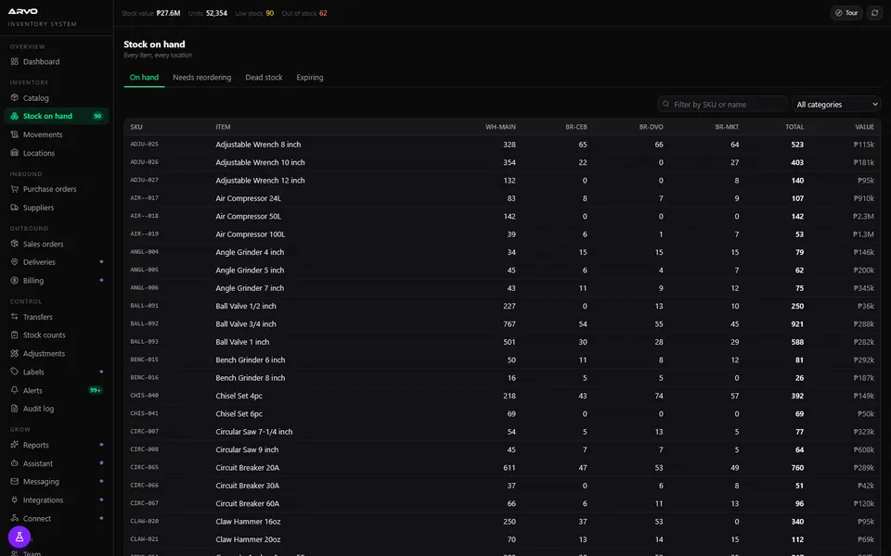Viewport: 891px width, 556px height.
Task: Focus the Filter by SKU or name field
Action: [x=722, y=105]
